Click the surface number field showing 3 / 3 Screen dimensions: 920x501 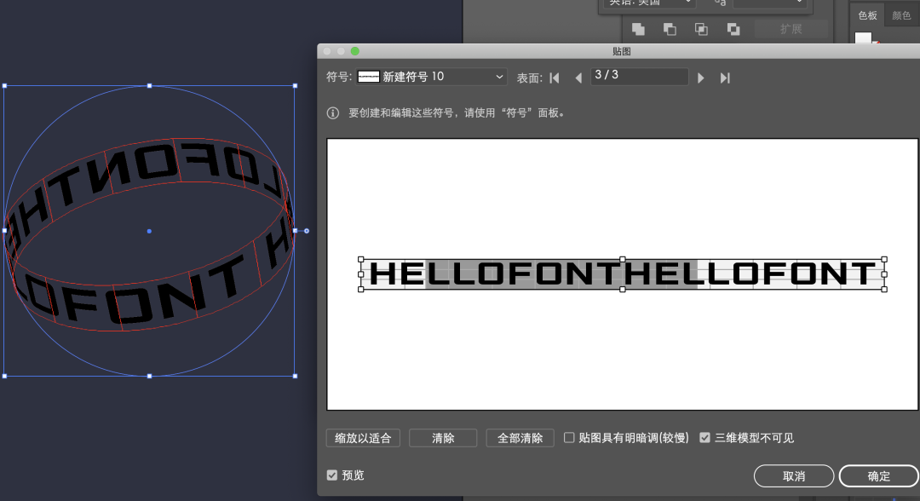pyautogui.click(x=639, y=76)
